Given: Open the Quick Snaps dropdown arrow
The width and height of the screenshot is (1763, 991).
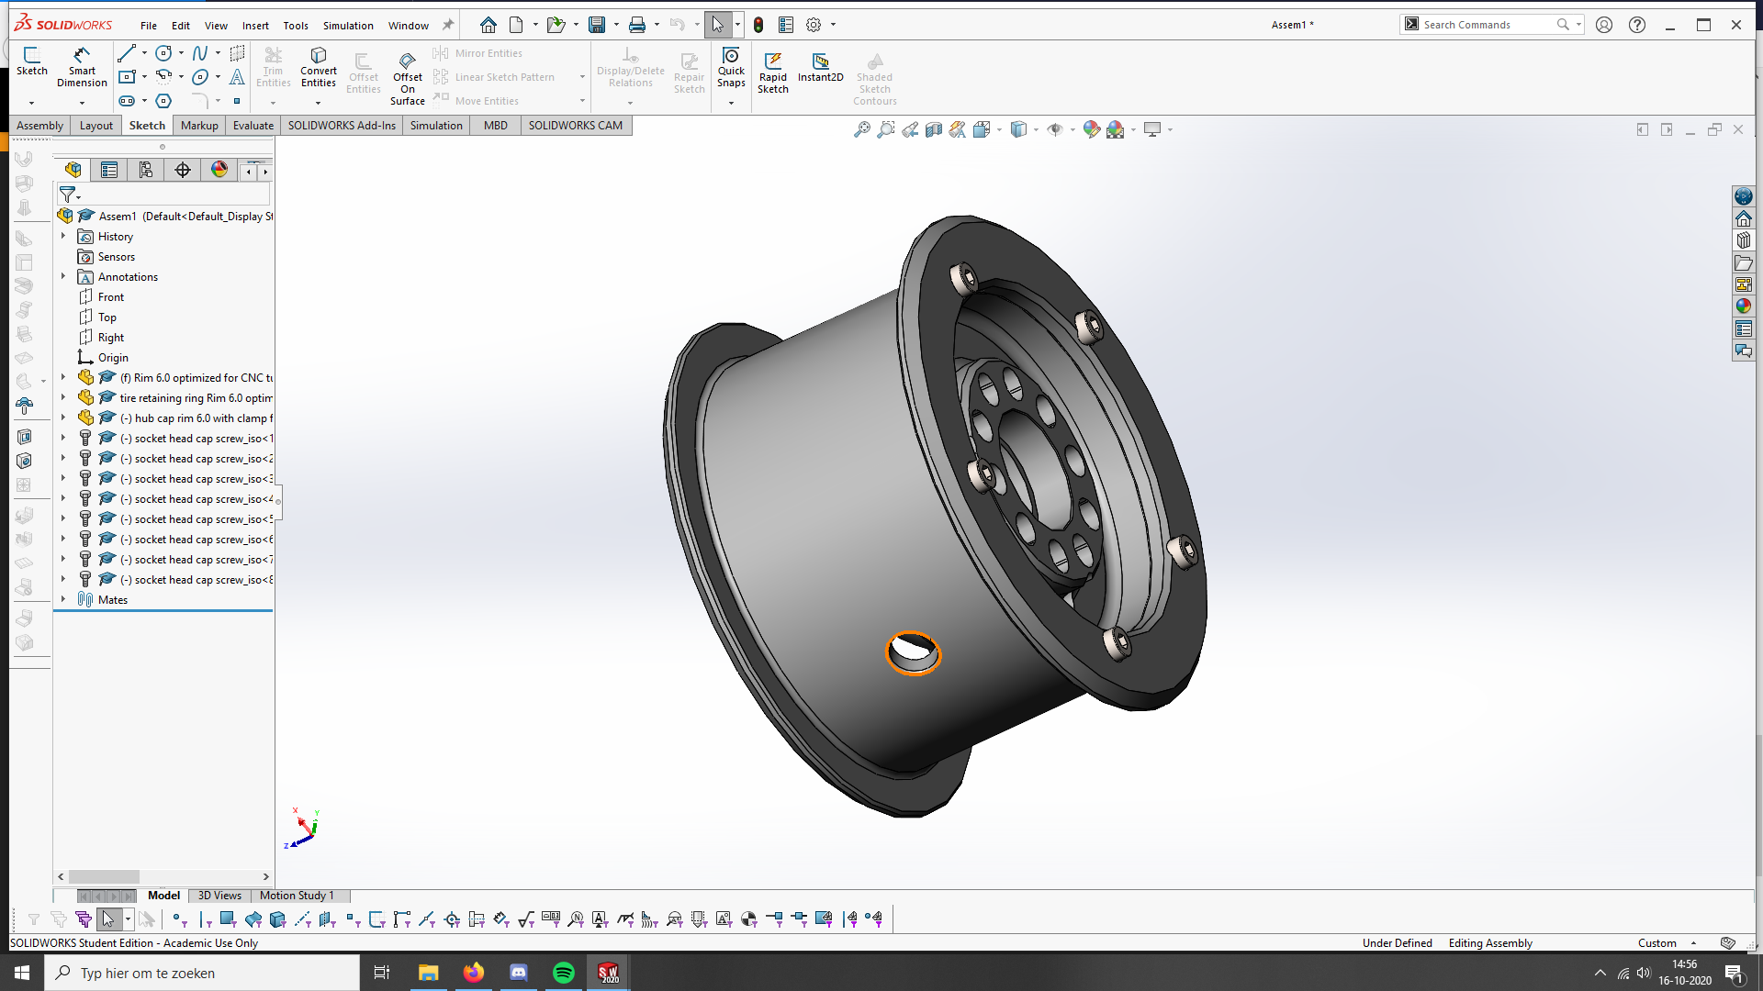Looking at the screenshot, I should pos(731,103).
